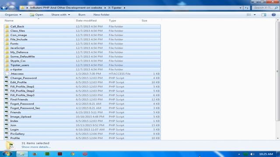
Task: Open the Windows Start orb
Action: pos(7,154)
